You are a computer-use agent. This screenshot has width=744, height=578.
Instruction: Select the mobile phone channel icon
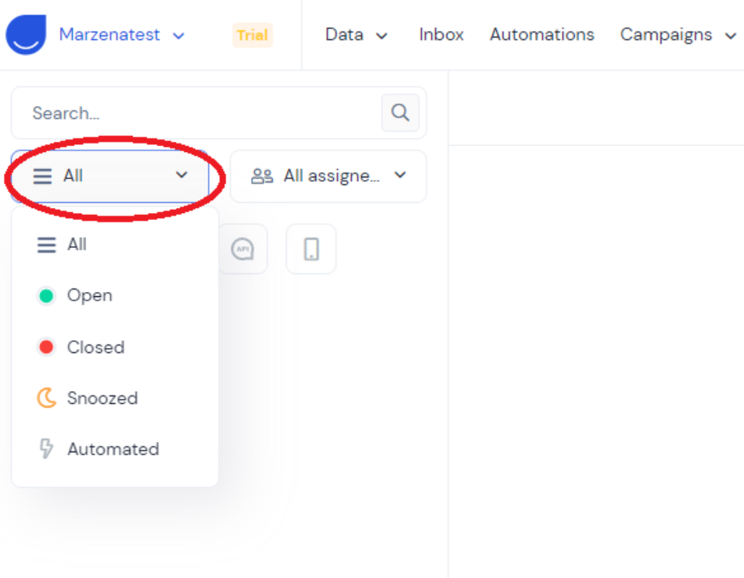311,250
